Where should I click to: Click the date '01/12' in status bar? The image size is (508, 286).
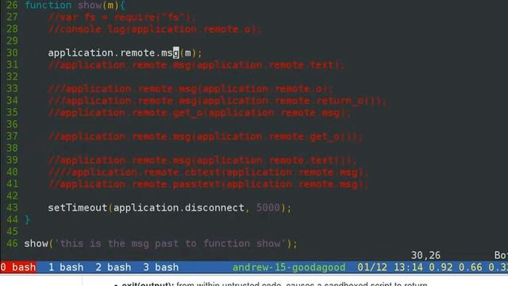click(x=372, y=267)
